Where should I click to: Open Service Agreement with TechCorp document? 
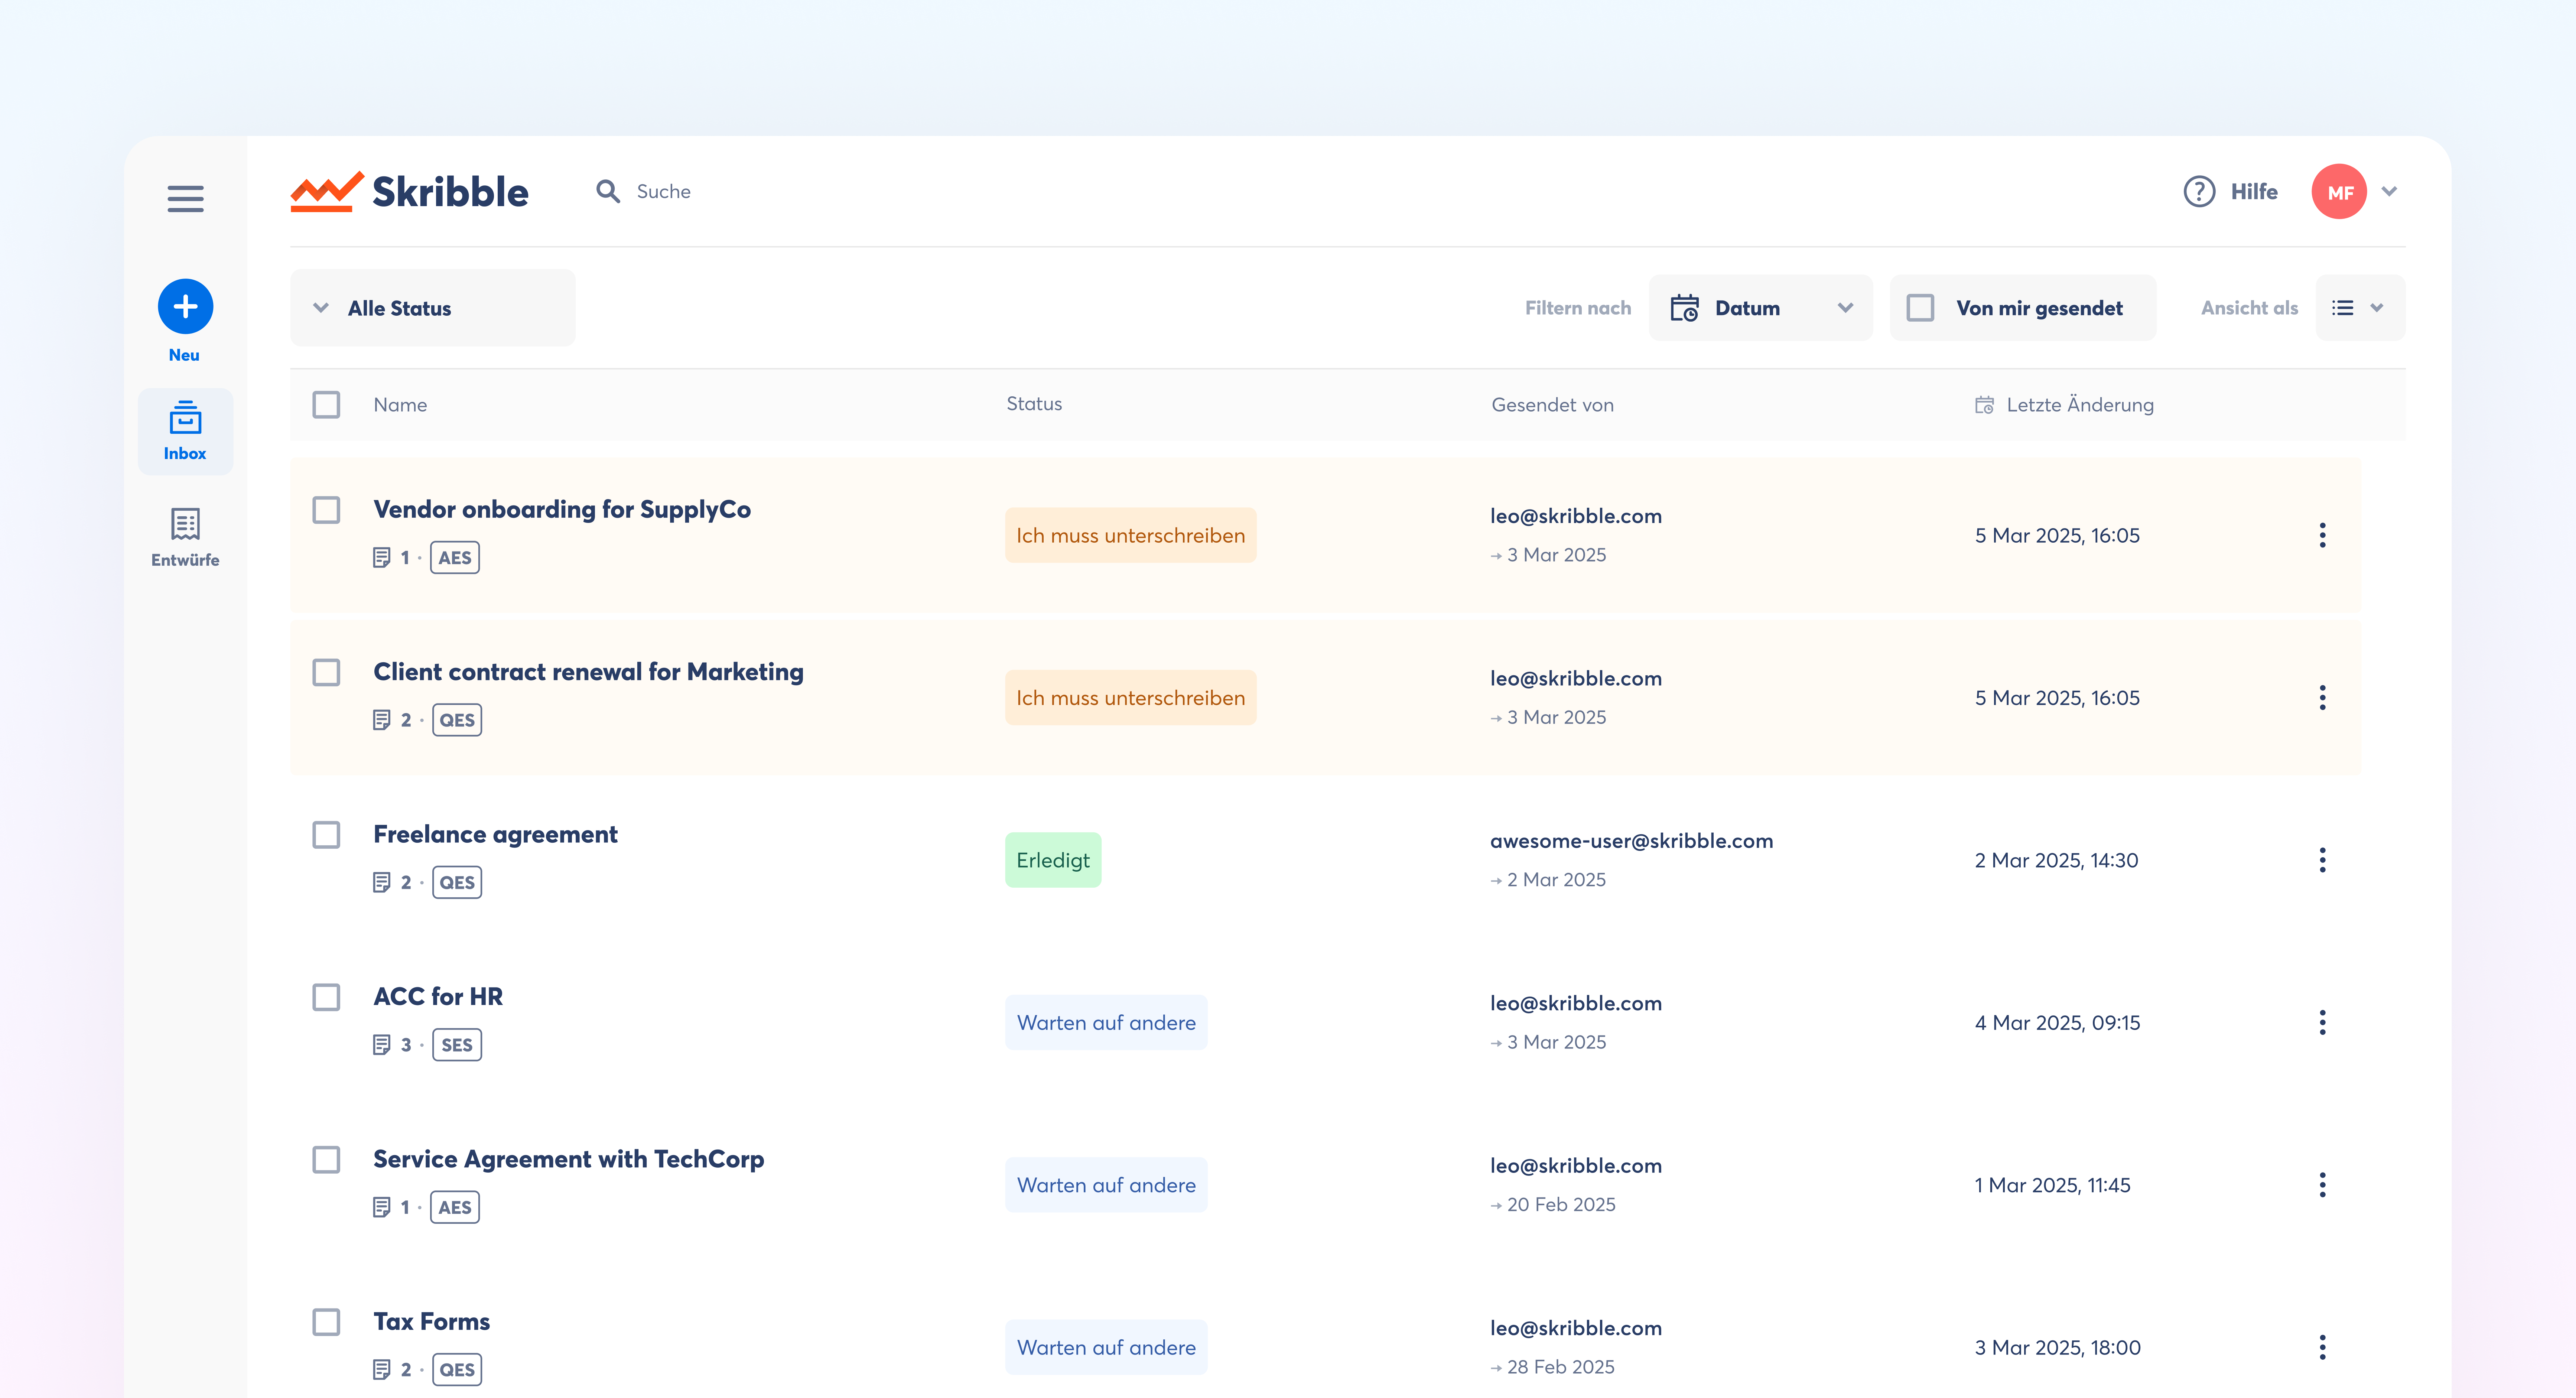(x=568, y=1159)
